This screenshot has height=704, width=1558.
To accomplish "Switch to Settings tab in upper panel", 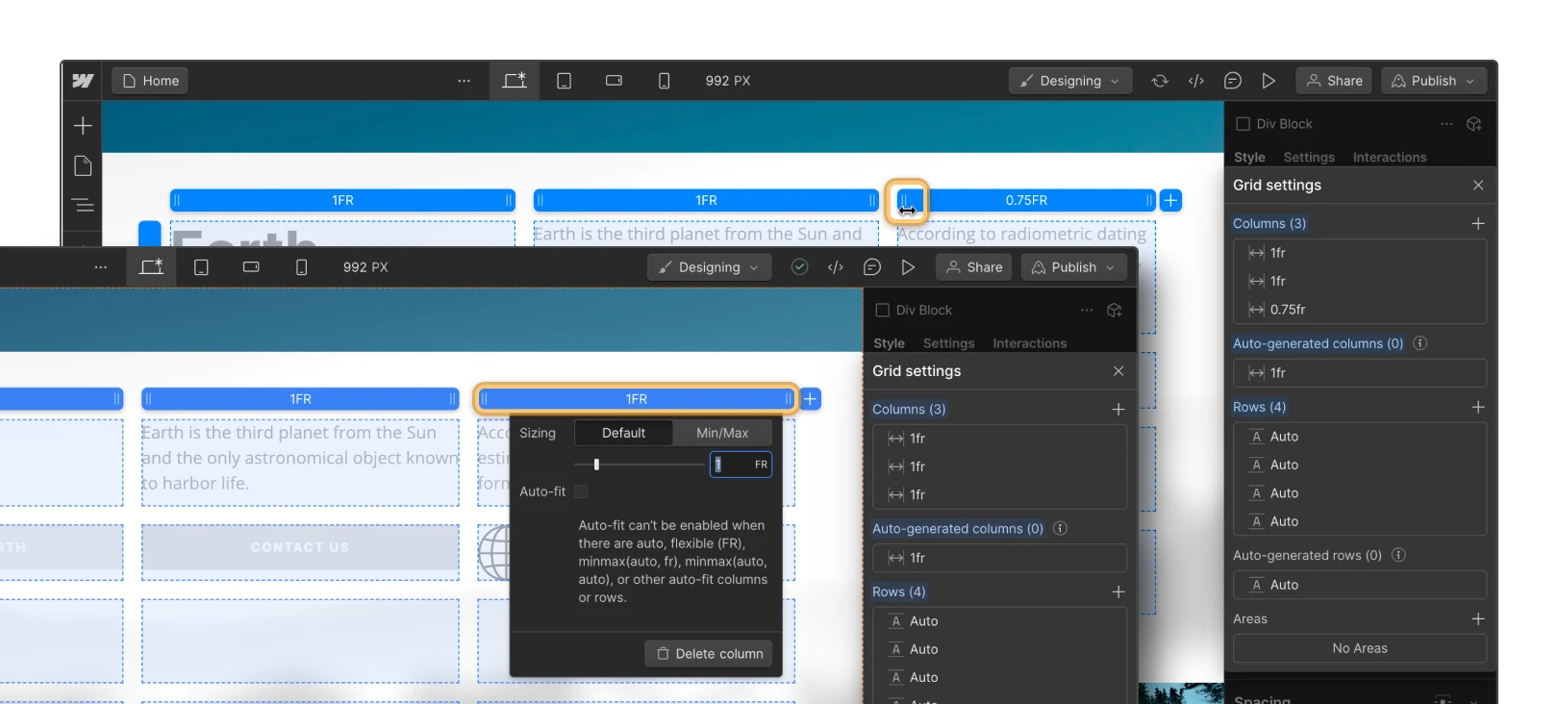I will (x=1308, y=157).
